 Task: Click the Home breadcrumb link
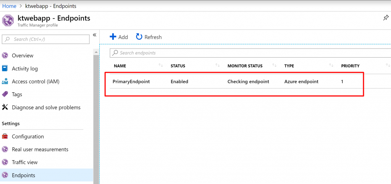9,6
